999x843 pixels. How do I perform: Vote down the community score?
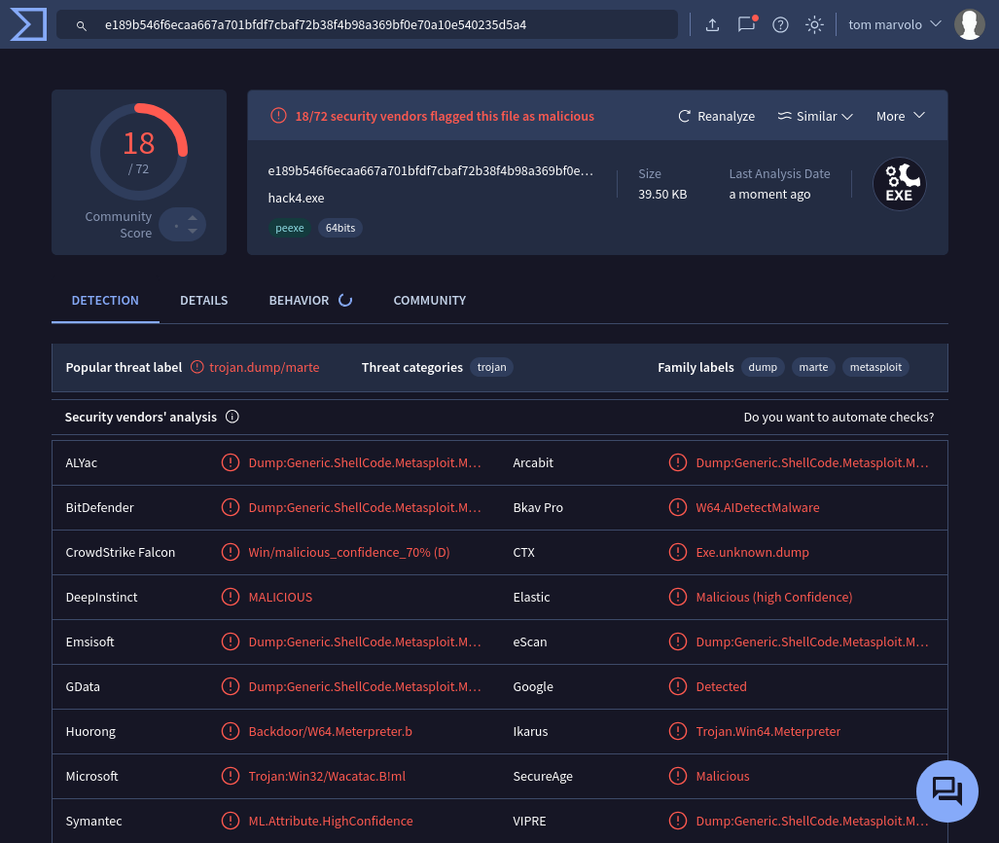[193, 231]
